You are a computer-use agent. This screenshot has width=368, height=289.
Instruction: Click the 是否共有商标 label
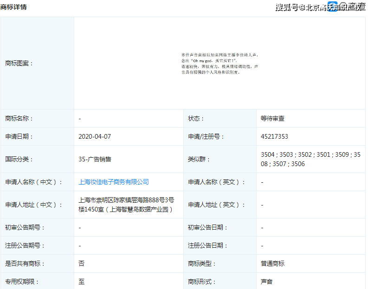[x=25, y=263]
